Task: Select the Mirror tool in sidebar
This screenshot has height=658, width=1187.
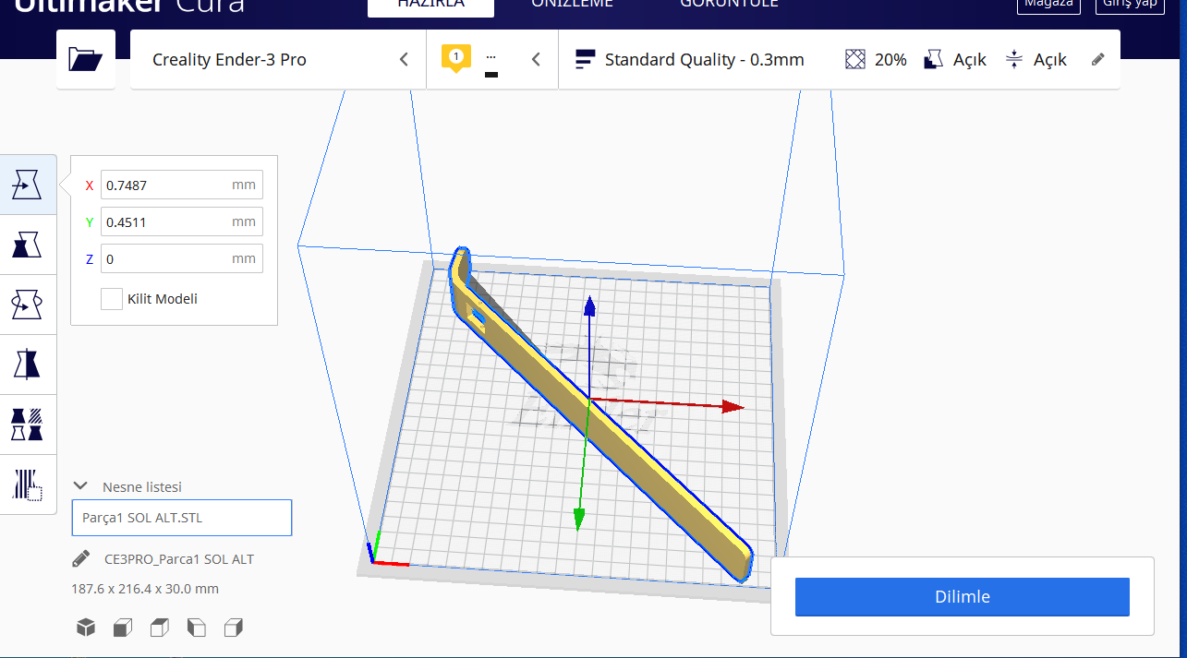Action: [27, 365]
